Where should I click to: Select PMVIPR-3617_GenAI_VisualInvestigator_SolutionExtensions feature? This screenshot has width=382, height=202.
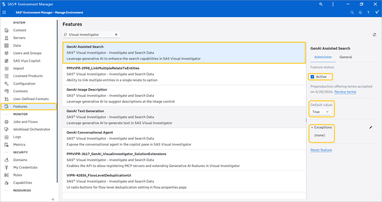(x=184, y=160)
